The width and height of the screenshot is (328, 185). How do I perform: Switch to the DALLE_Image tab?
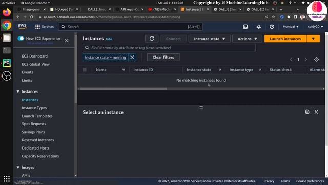pyautogui.click(x=97, y=9)
